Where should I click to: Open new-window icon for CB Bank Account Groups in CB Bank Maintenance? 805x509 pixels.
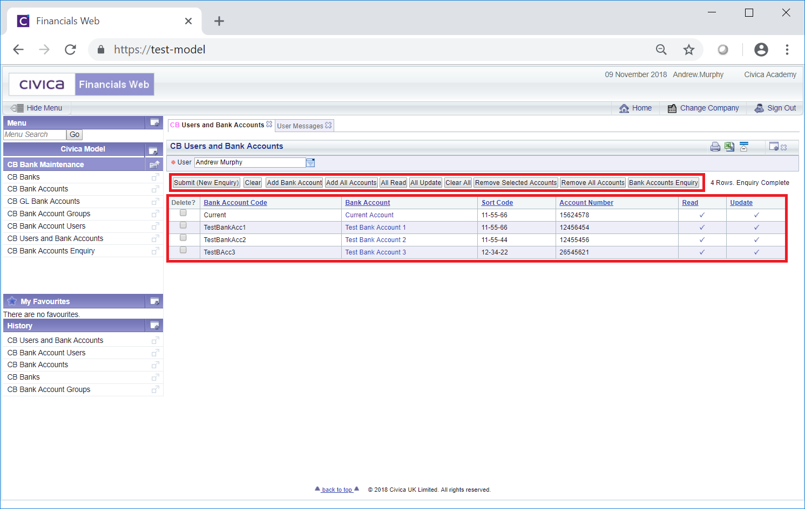155,214
